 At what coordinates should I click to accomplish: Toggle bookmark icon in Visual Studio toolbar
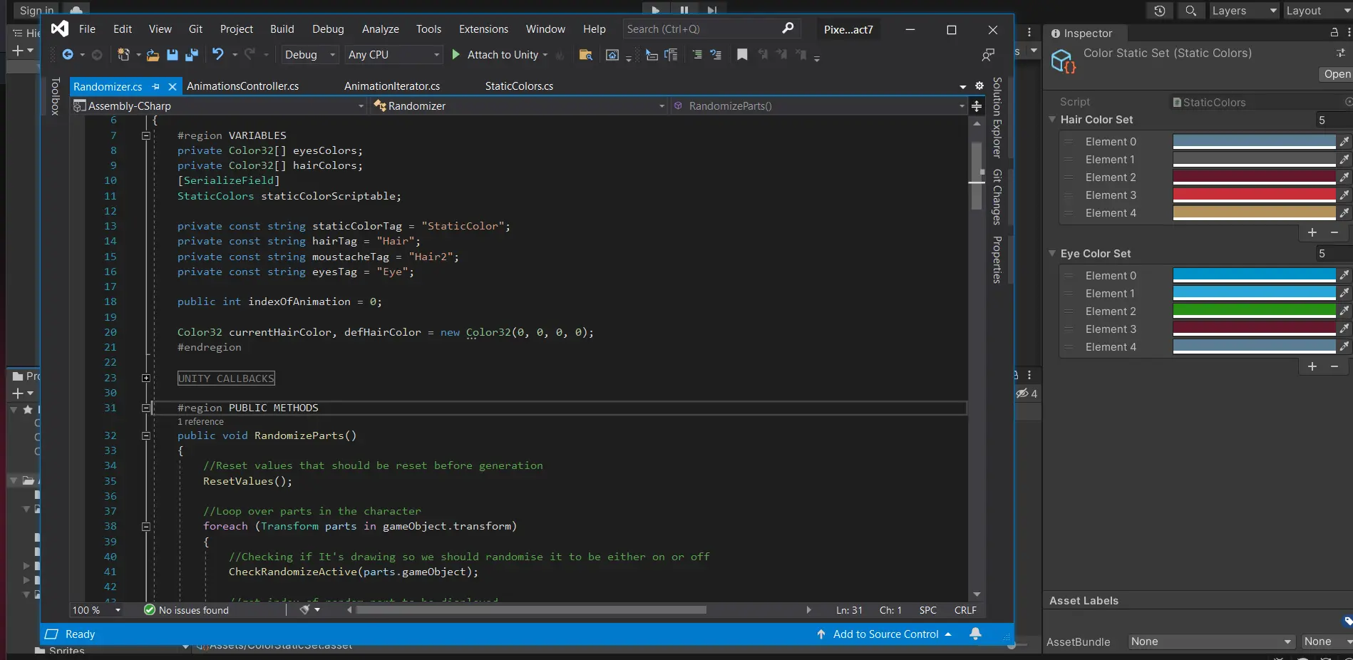pyautogui.click(x=742, y=55)
